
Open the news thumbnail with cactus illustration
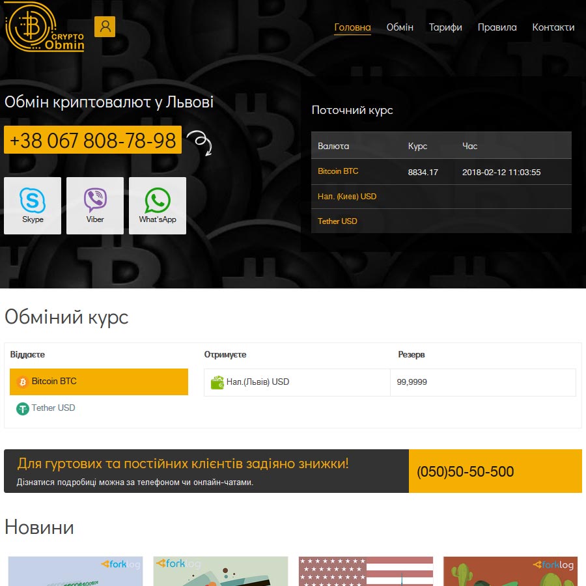[x=510, y=571]
